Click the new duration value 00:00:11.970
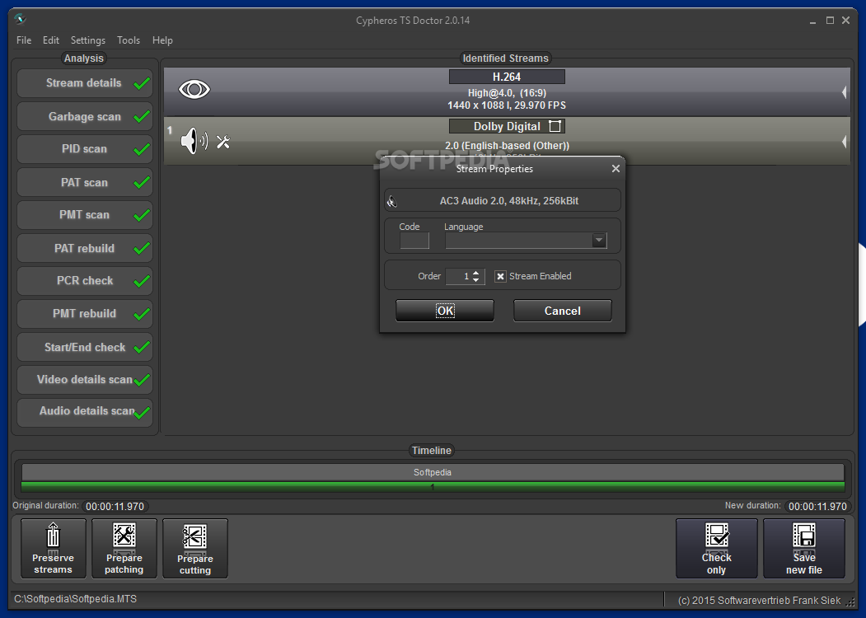 point(817,507)
